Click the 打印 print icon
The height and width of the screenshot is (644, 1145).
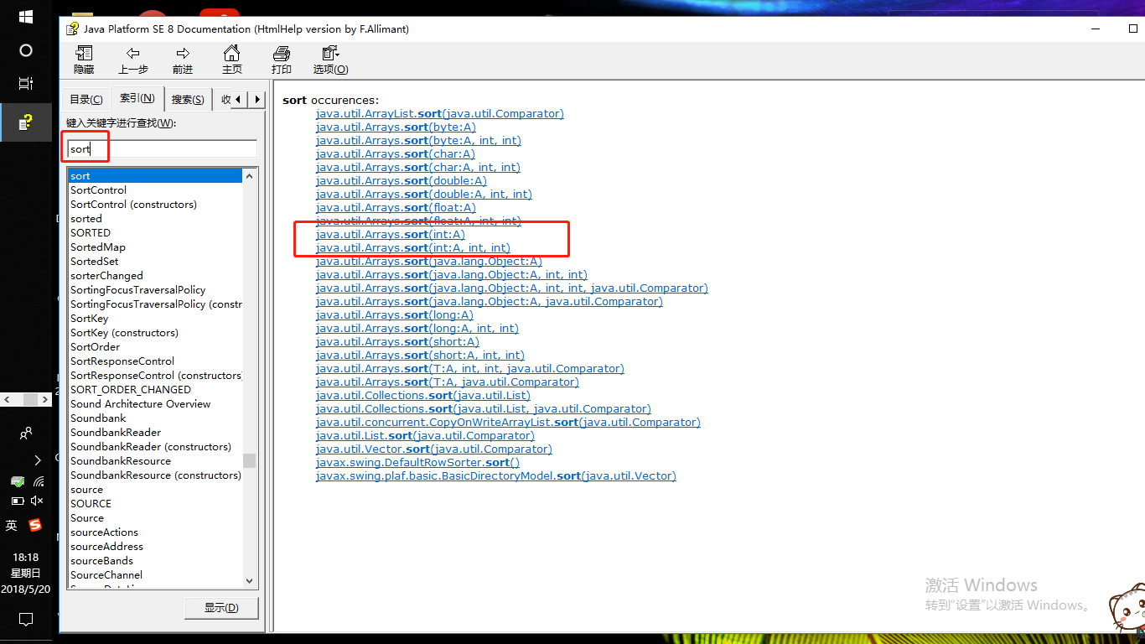pyautogui.click(x=282, y=54)
